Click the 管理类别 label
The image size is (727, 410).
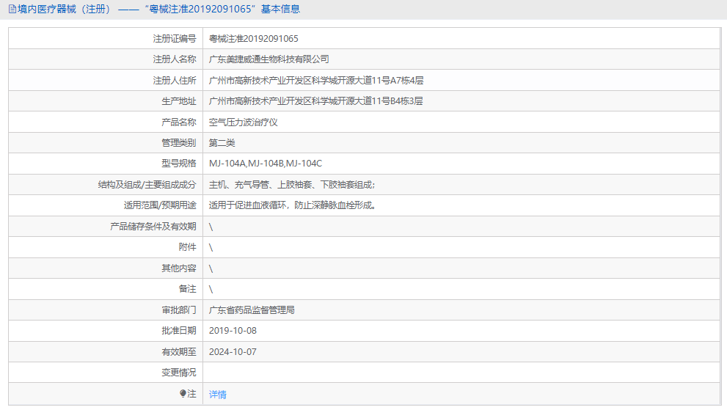[178, 143]
